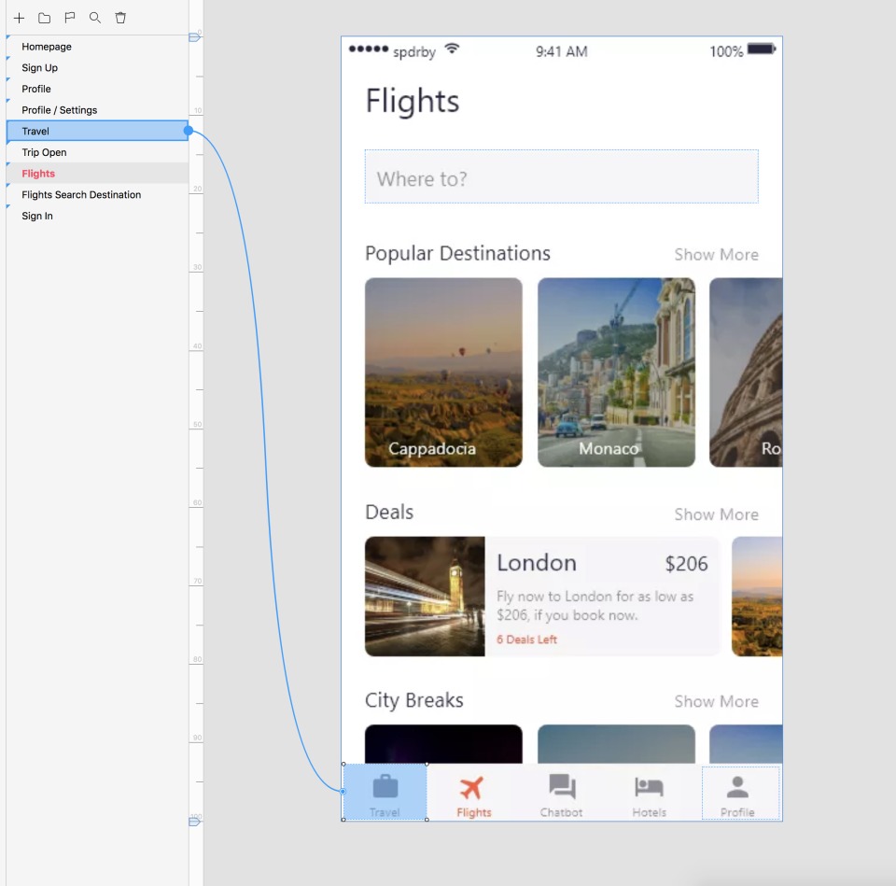Select the Cappadocia destination card

point(443,372)
